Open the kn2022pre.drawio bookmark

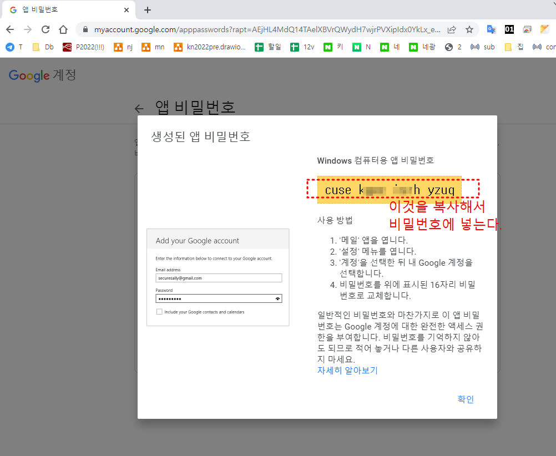click(x=210, y=47)
